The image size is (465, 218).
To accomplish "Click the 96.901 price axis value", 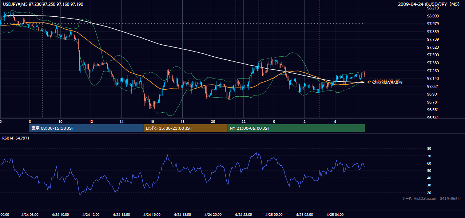I will pyautogui.click(x=433, y=94).
